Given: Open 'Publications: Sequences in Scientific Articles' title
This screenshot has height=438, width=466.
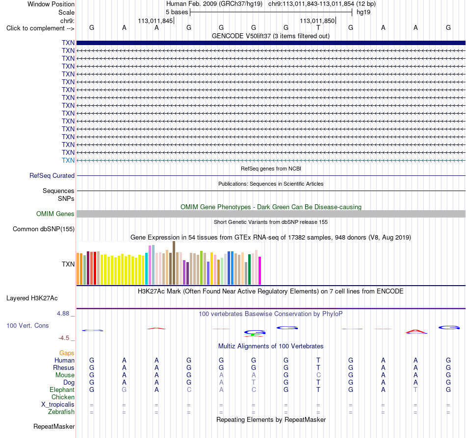Looking at the screenshot, I should (271, 184).
